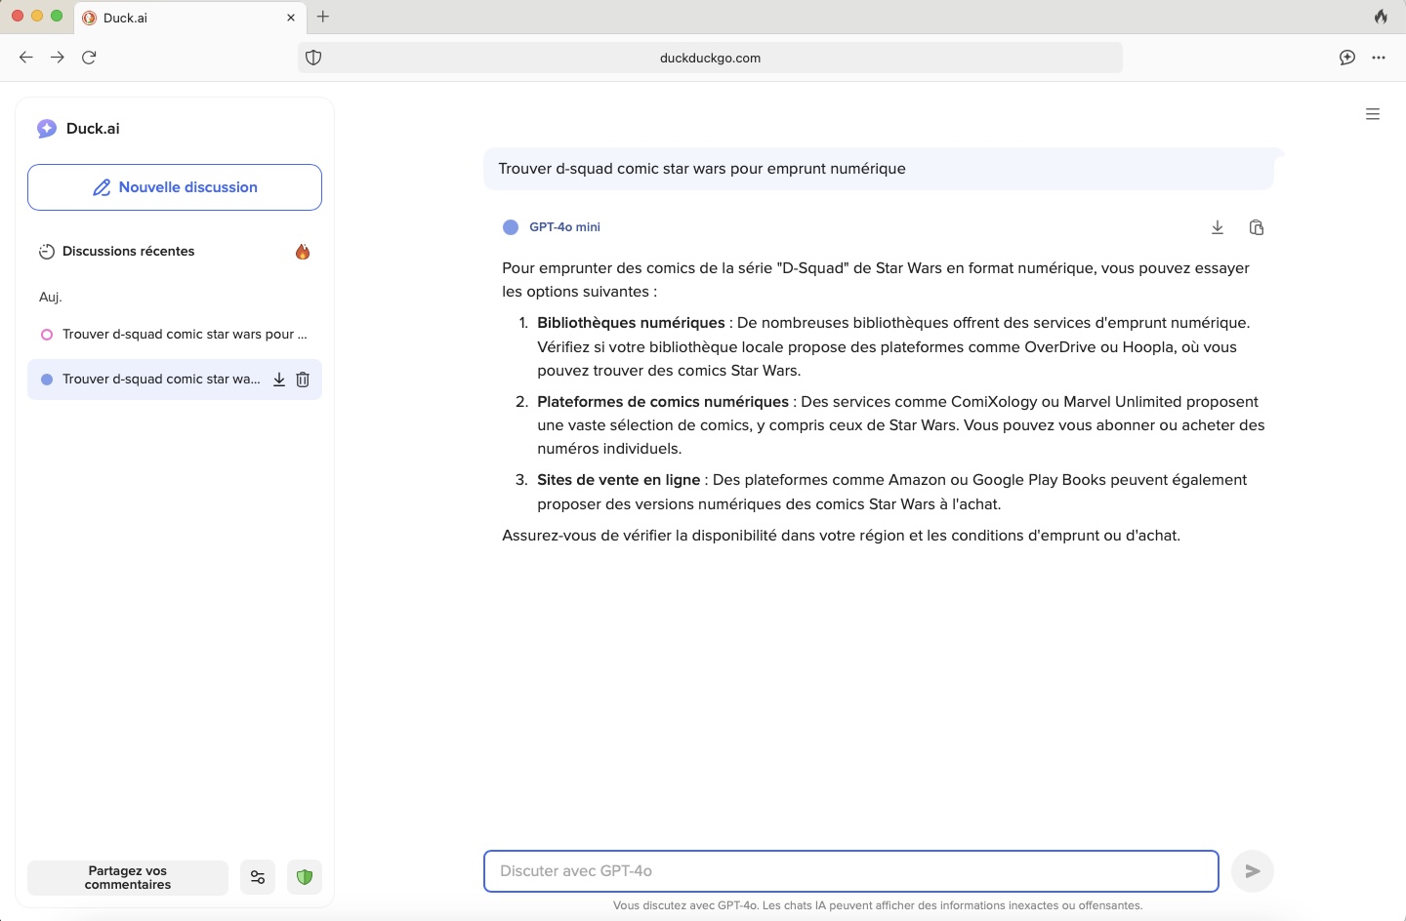Click the browser Fire button in tab bar

pos(1381,17)
